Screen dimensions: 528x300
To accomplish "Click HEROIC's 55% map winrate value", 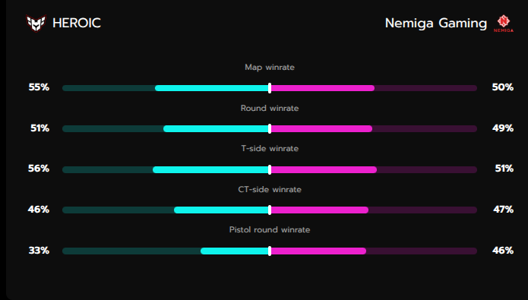I will (39, 87).
